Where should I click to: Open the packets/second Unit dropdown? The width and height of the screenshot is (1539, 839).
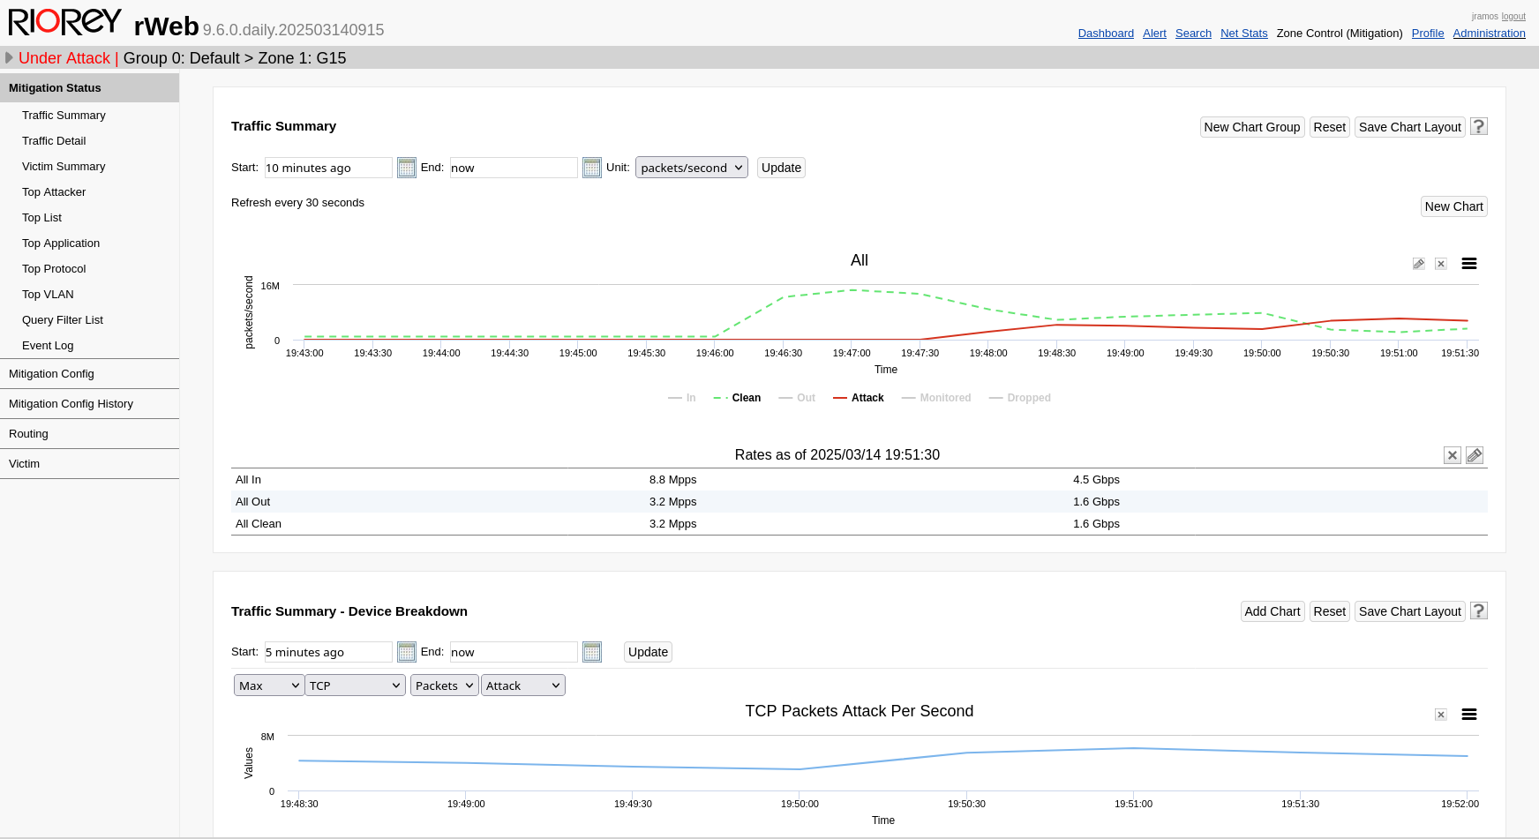691,168
